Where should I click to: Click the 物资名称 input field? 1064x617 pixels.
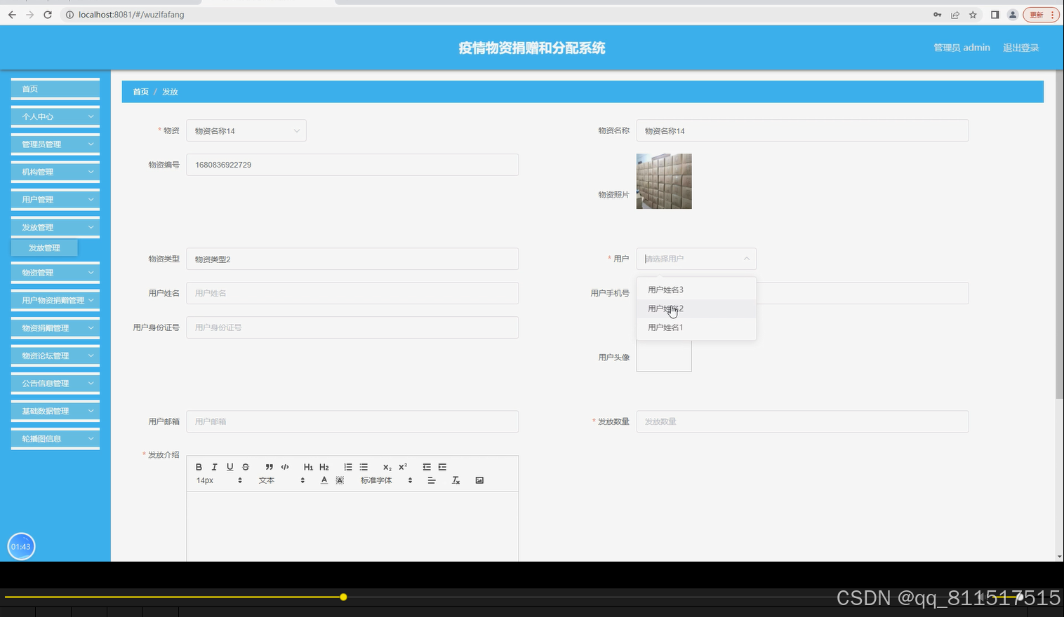point(802,130)
